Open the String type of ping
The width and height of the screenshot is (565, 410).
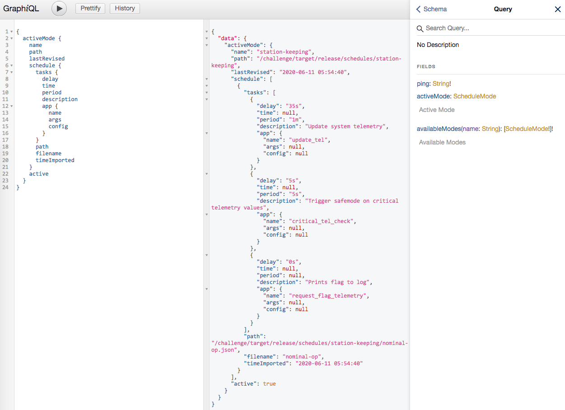pyautogui.click(x=441, y=84)
